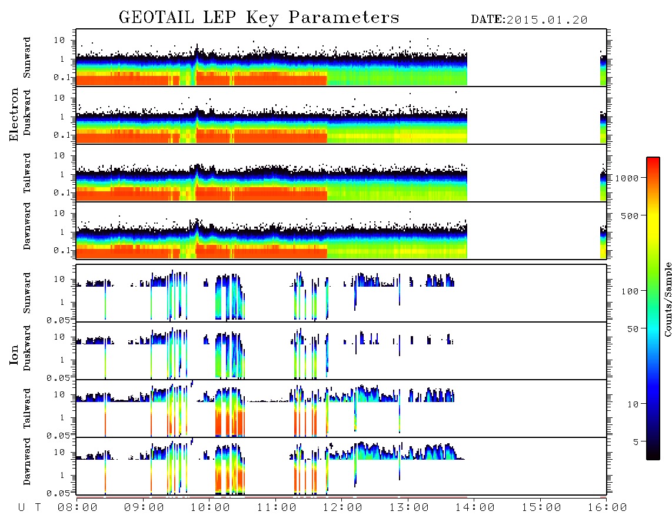Click the Electron 'Sunward' panel label

coord(27,58)
